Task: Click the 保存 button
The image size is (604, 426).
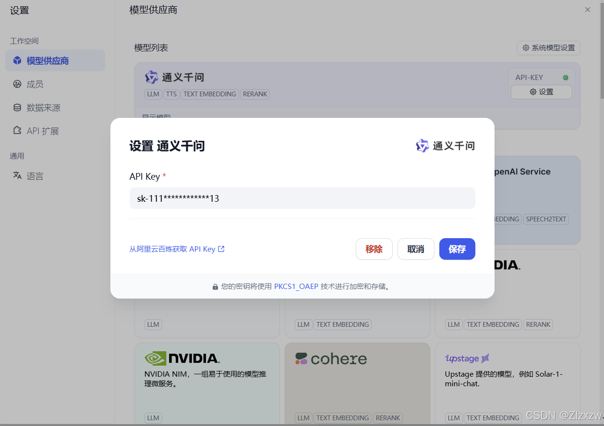Action: coord(457,249)
